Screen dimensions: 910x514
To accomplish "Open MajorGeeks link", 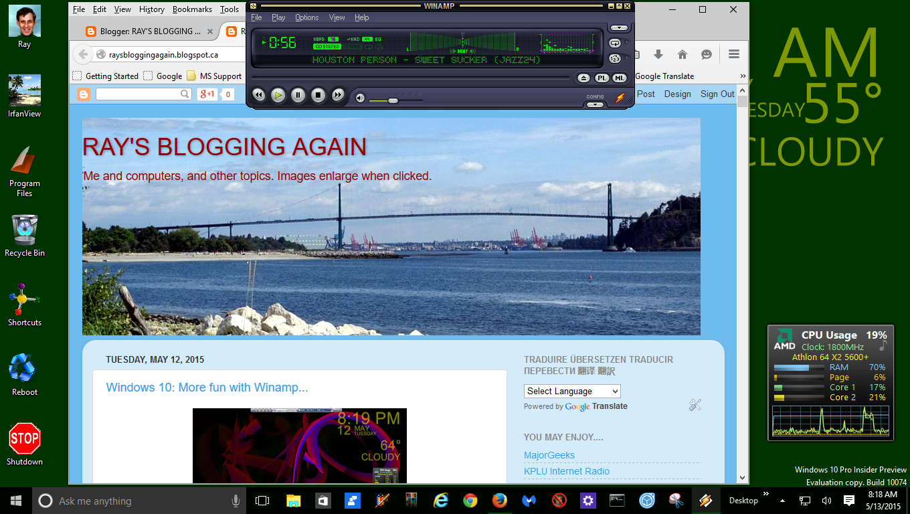I will pyautogui.click(x=549, y=455).
